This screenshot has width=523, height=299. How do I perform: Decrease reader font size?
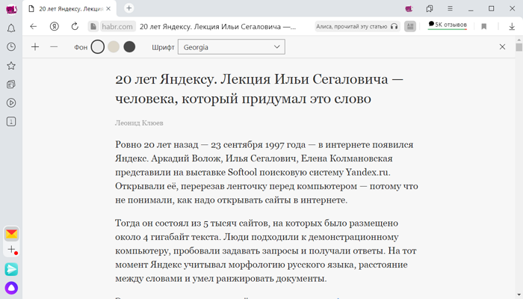point(54,47)
